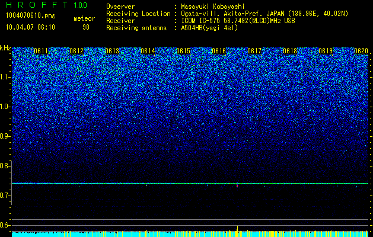Click the 0612 time marker
The image size is (373, 237).
(x=76, y=51)
